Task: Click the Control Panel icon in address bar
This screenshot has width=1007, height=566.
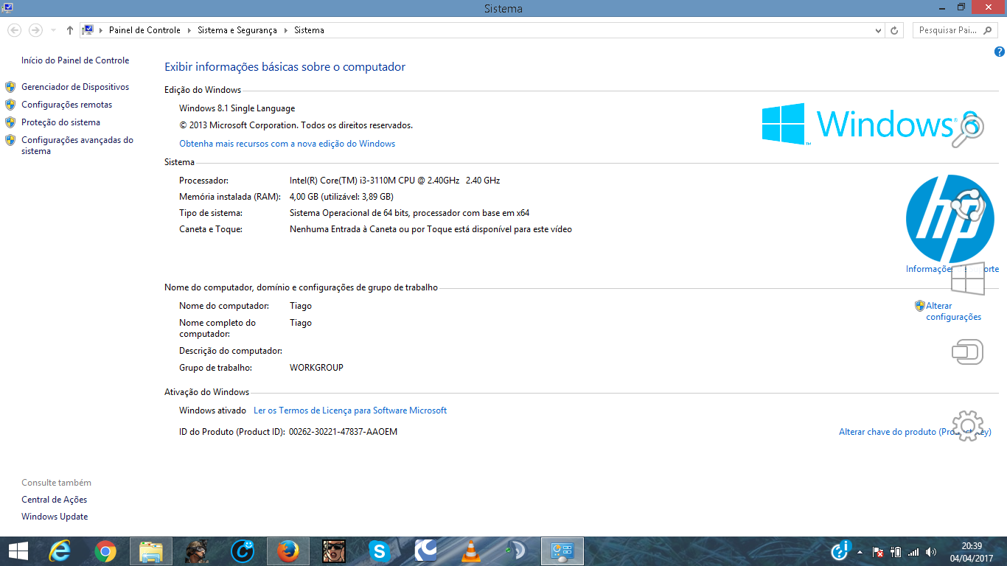Action: click(88, 30)
